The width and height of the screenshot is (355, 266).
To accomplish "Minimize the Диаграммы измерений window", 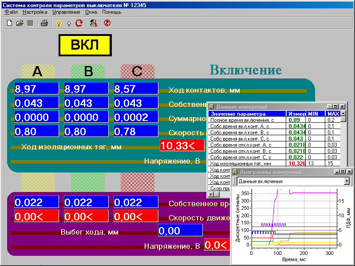I will coord(337,172).
